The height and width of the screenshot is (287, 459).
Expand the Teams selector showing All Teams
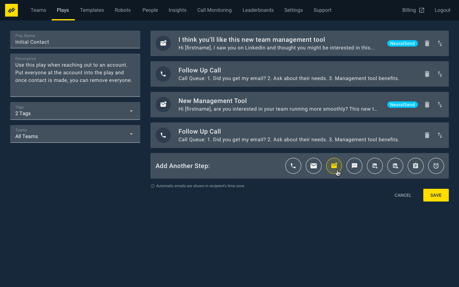point(131,134)
